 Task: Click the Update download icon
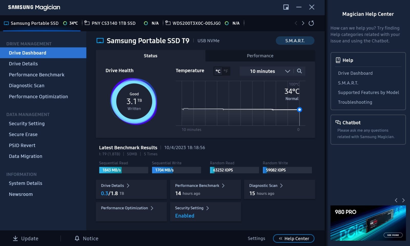coord(15,238)
